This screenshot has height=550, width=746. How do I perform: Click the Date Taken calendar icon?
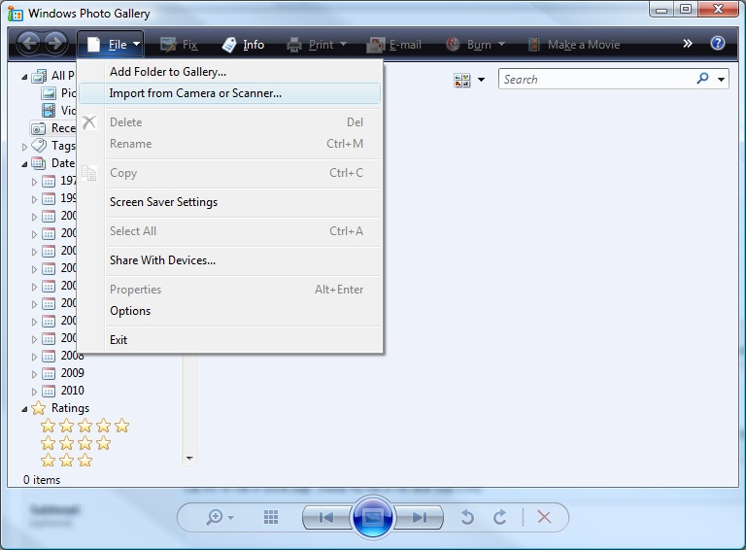click(x=39, y=163)
